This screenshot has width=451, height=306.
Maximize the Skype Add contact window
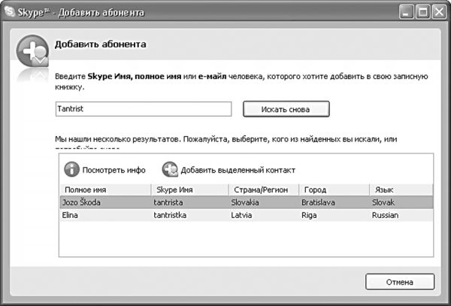point(422,12)
